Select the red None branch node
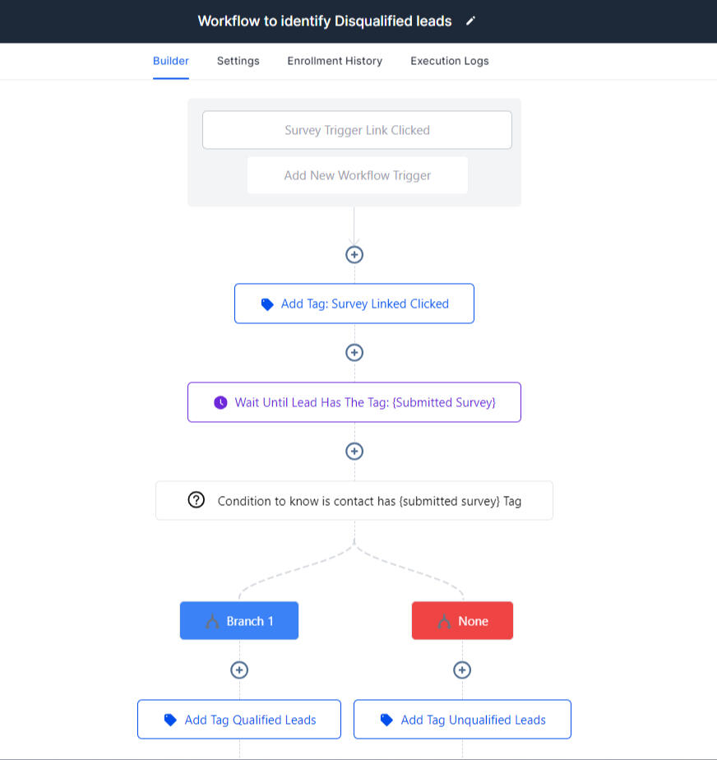 462,620
